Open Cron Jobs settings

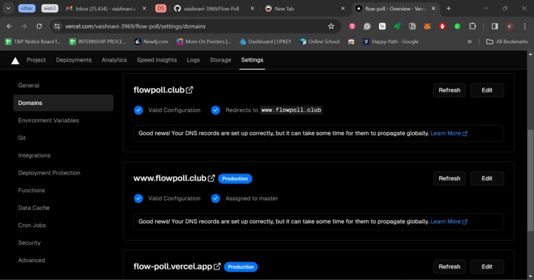[x=32, y=225]
